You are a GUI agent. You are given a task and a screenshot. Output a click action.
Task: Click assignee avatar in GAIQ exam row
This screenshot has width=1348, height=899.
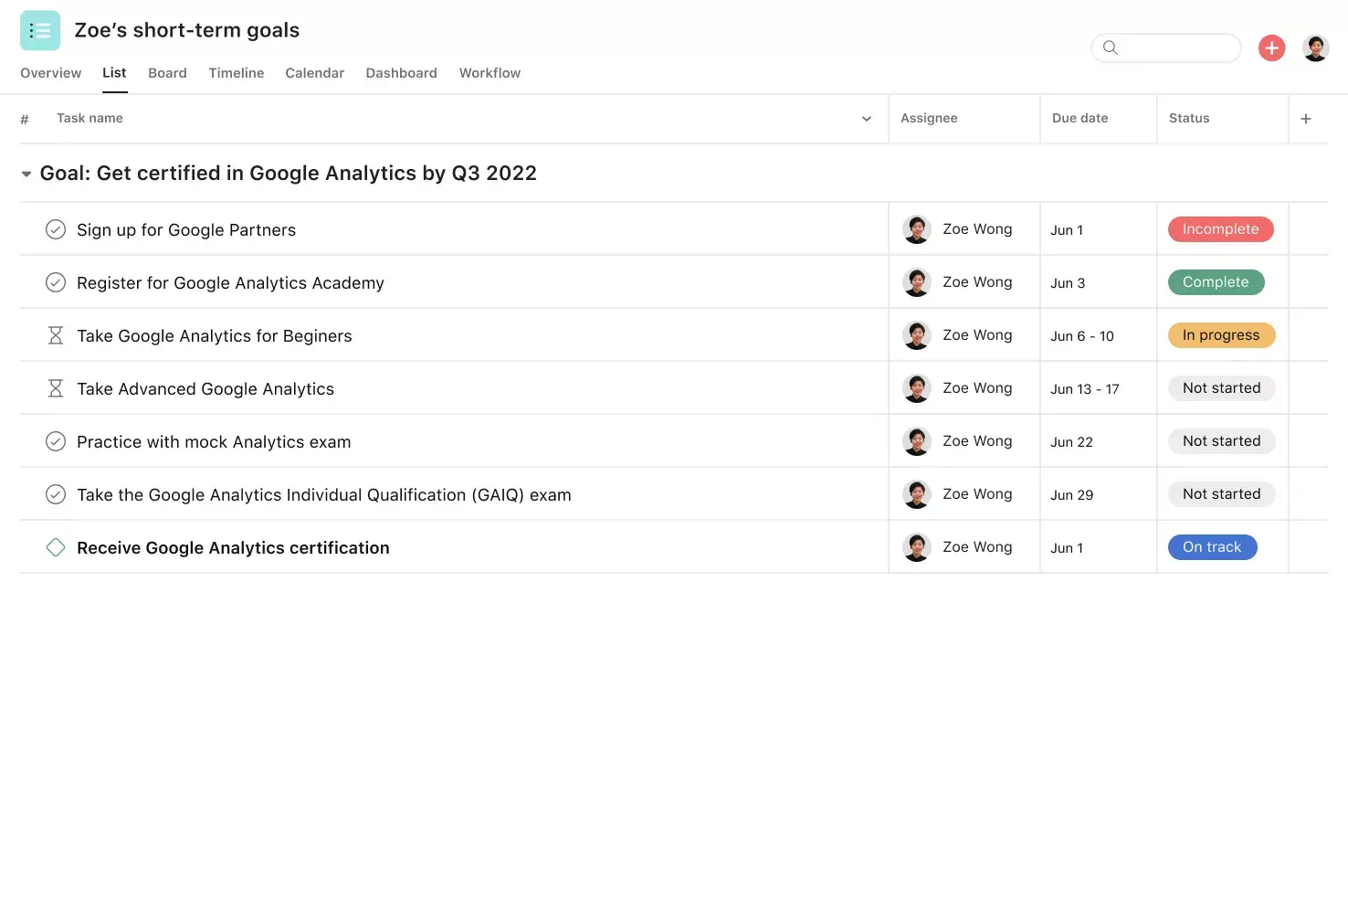click(917, 494)
